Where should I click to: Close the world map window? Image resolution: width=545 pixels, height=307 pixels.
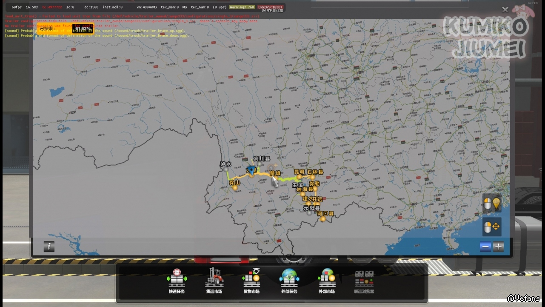click(x=505, y=9)
